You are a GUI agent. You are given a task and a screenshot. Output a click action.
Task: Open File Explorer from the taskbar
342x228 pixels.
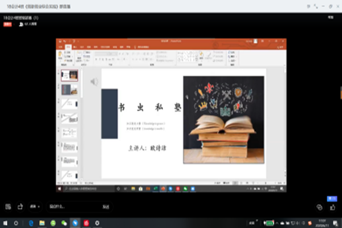(42, 222)
